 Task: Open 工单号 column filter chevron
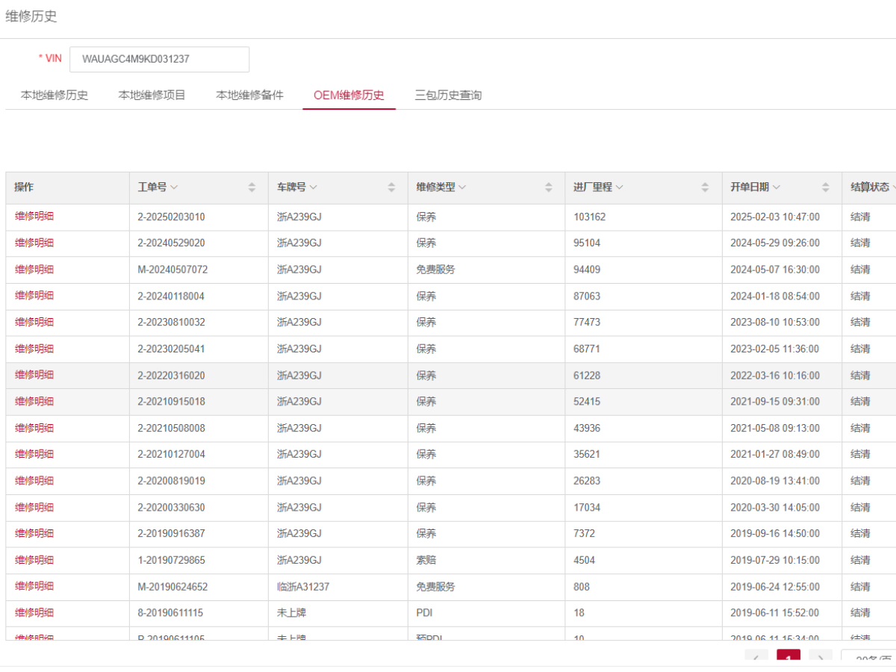coord(174,187)
